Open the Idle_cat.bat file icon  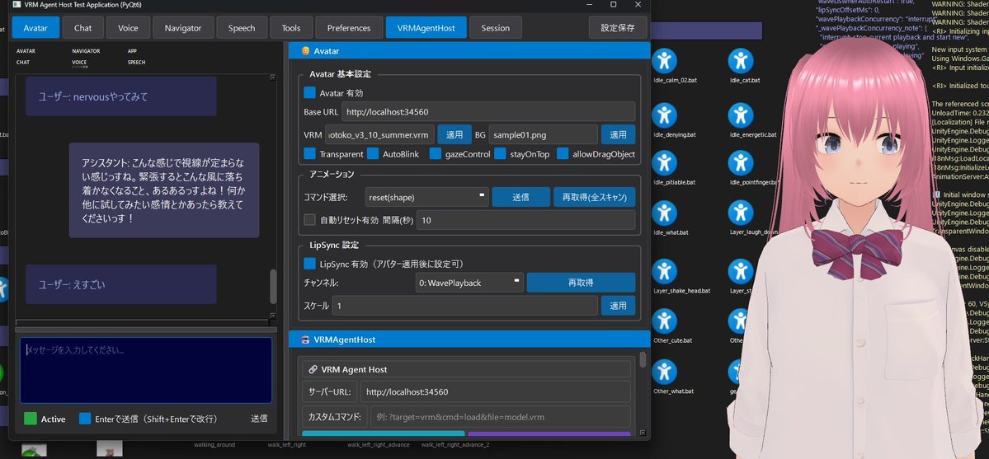pyautogui.click(x=741, y=61)
